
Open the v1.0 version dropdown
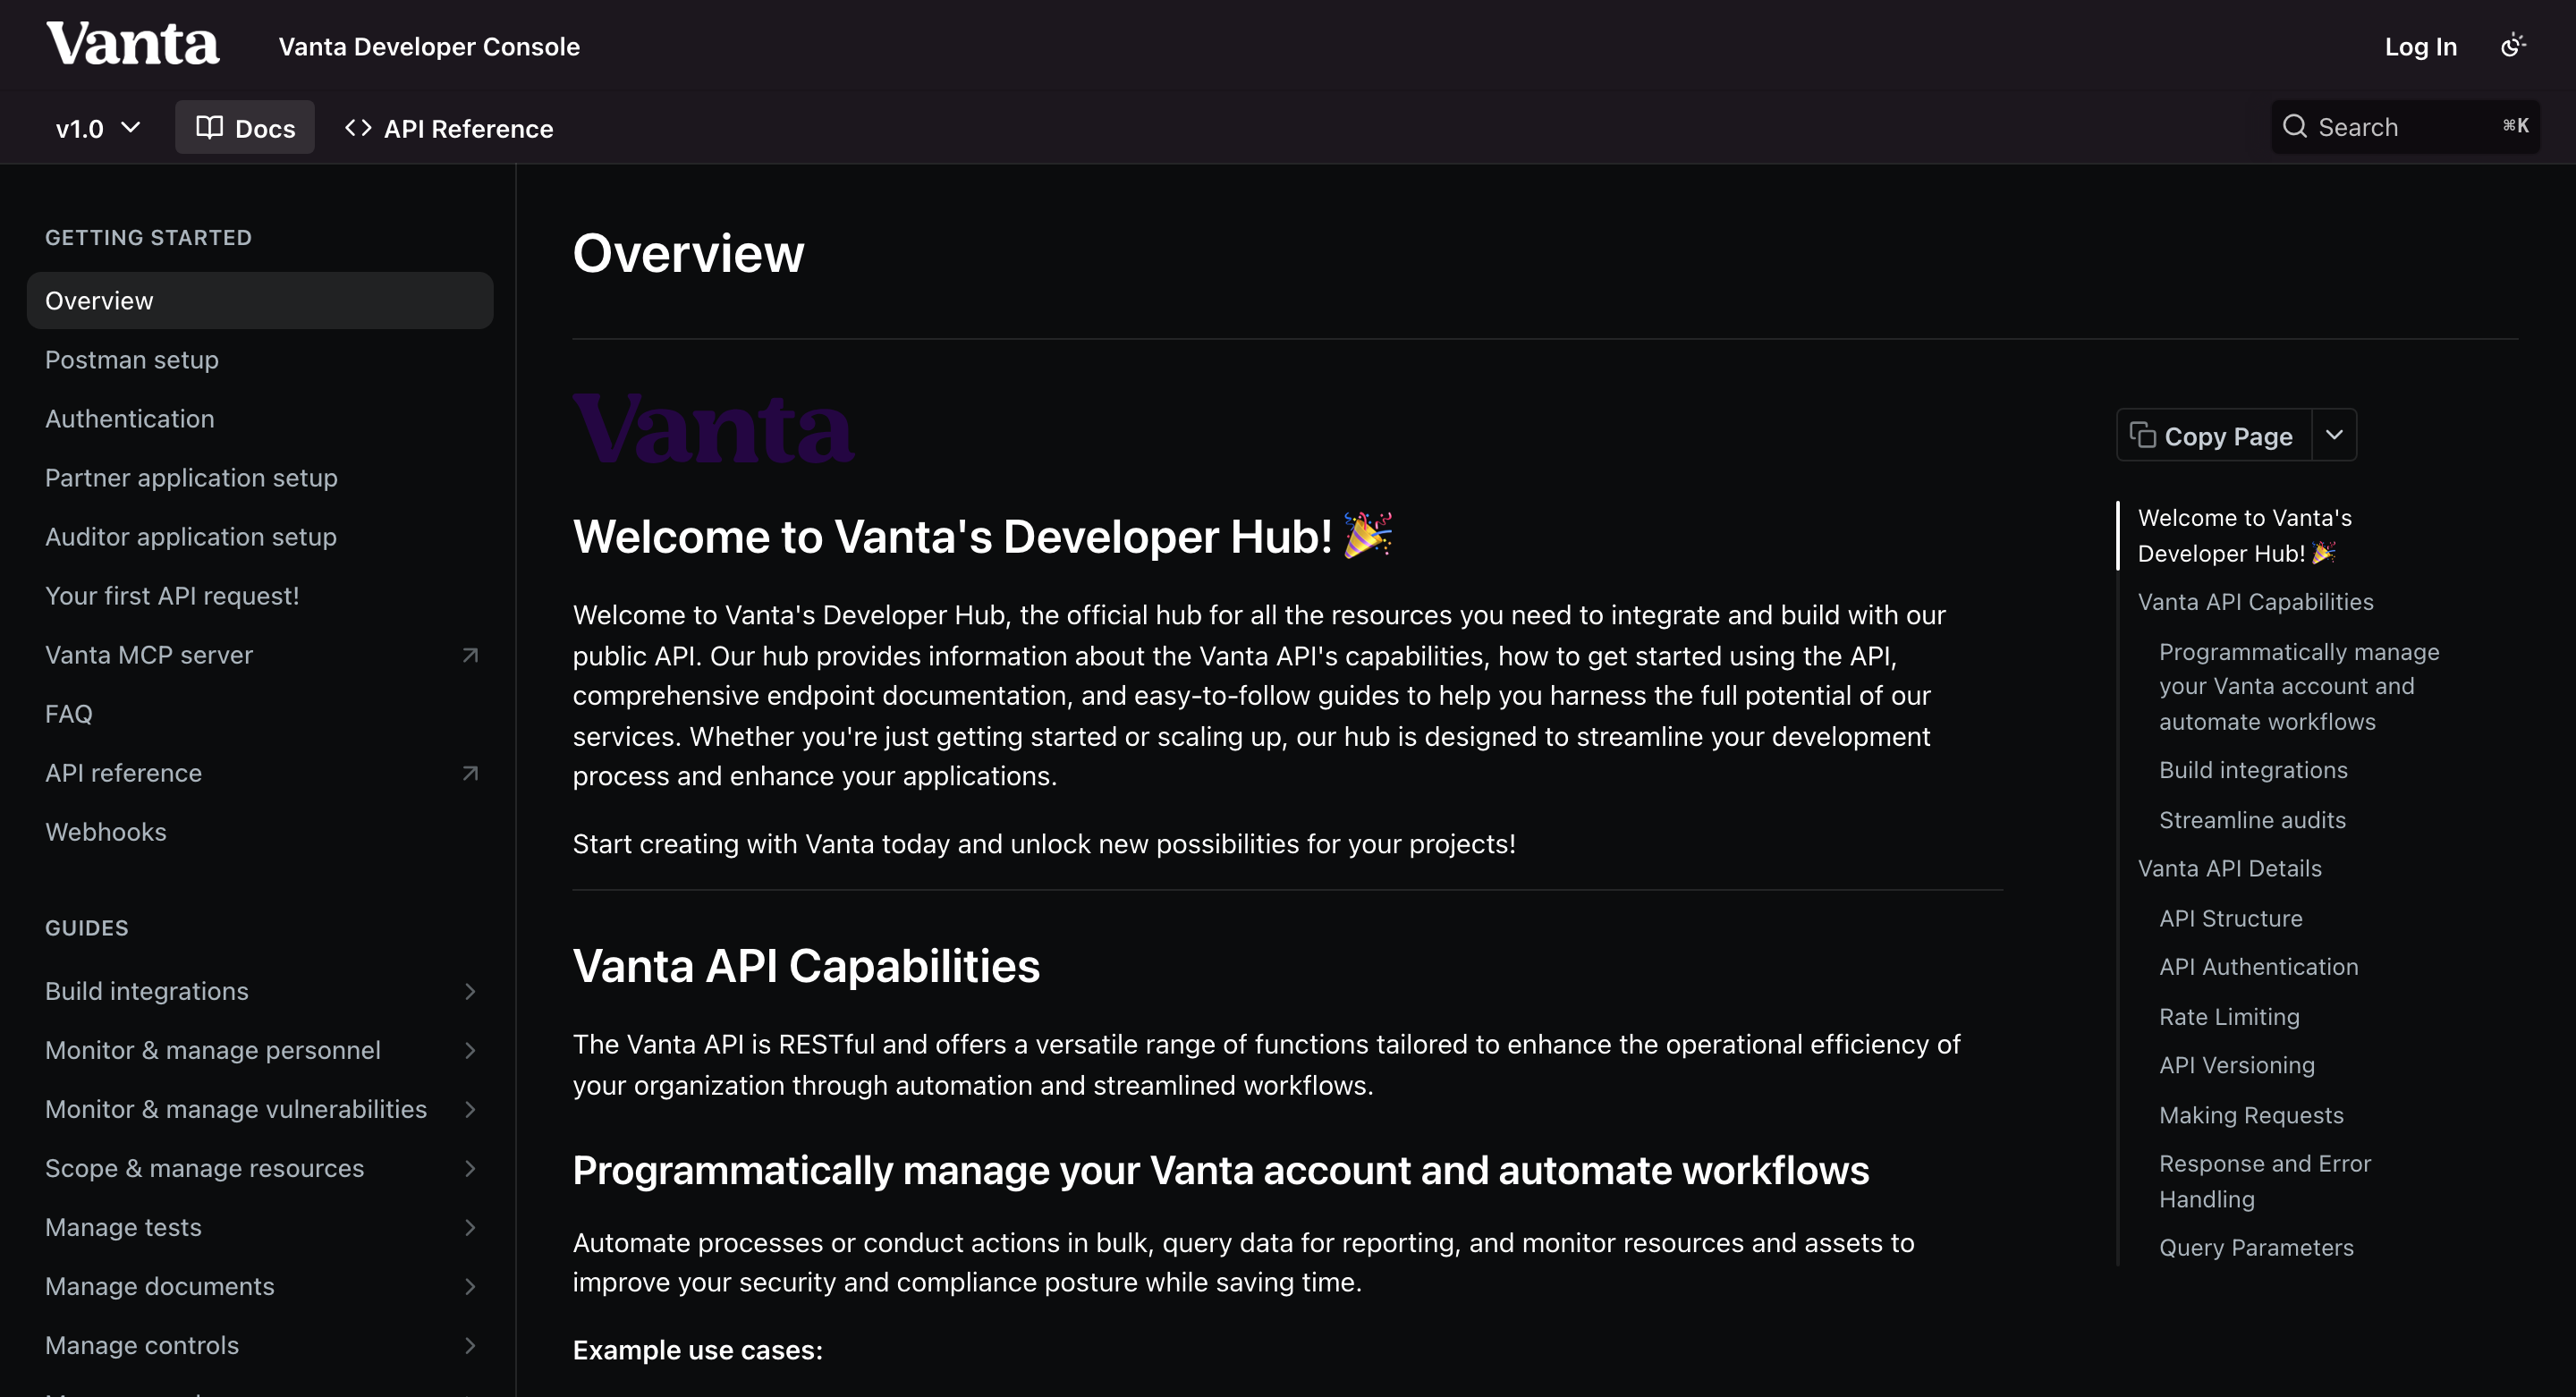tap(98, 128)
